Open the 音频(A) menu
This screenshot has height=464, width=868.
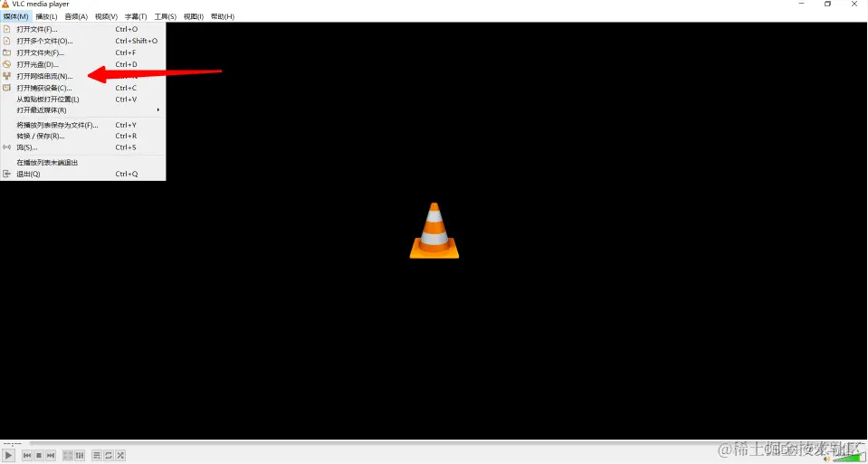pos(76,16)
